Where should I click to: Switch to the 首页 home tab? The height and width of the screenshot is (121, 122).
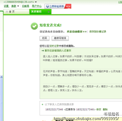click(x=16, y=12)
